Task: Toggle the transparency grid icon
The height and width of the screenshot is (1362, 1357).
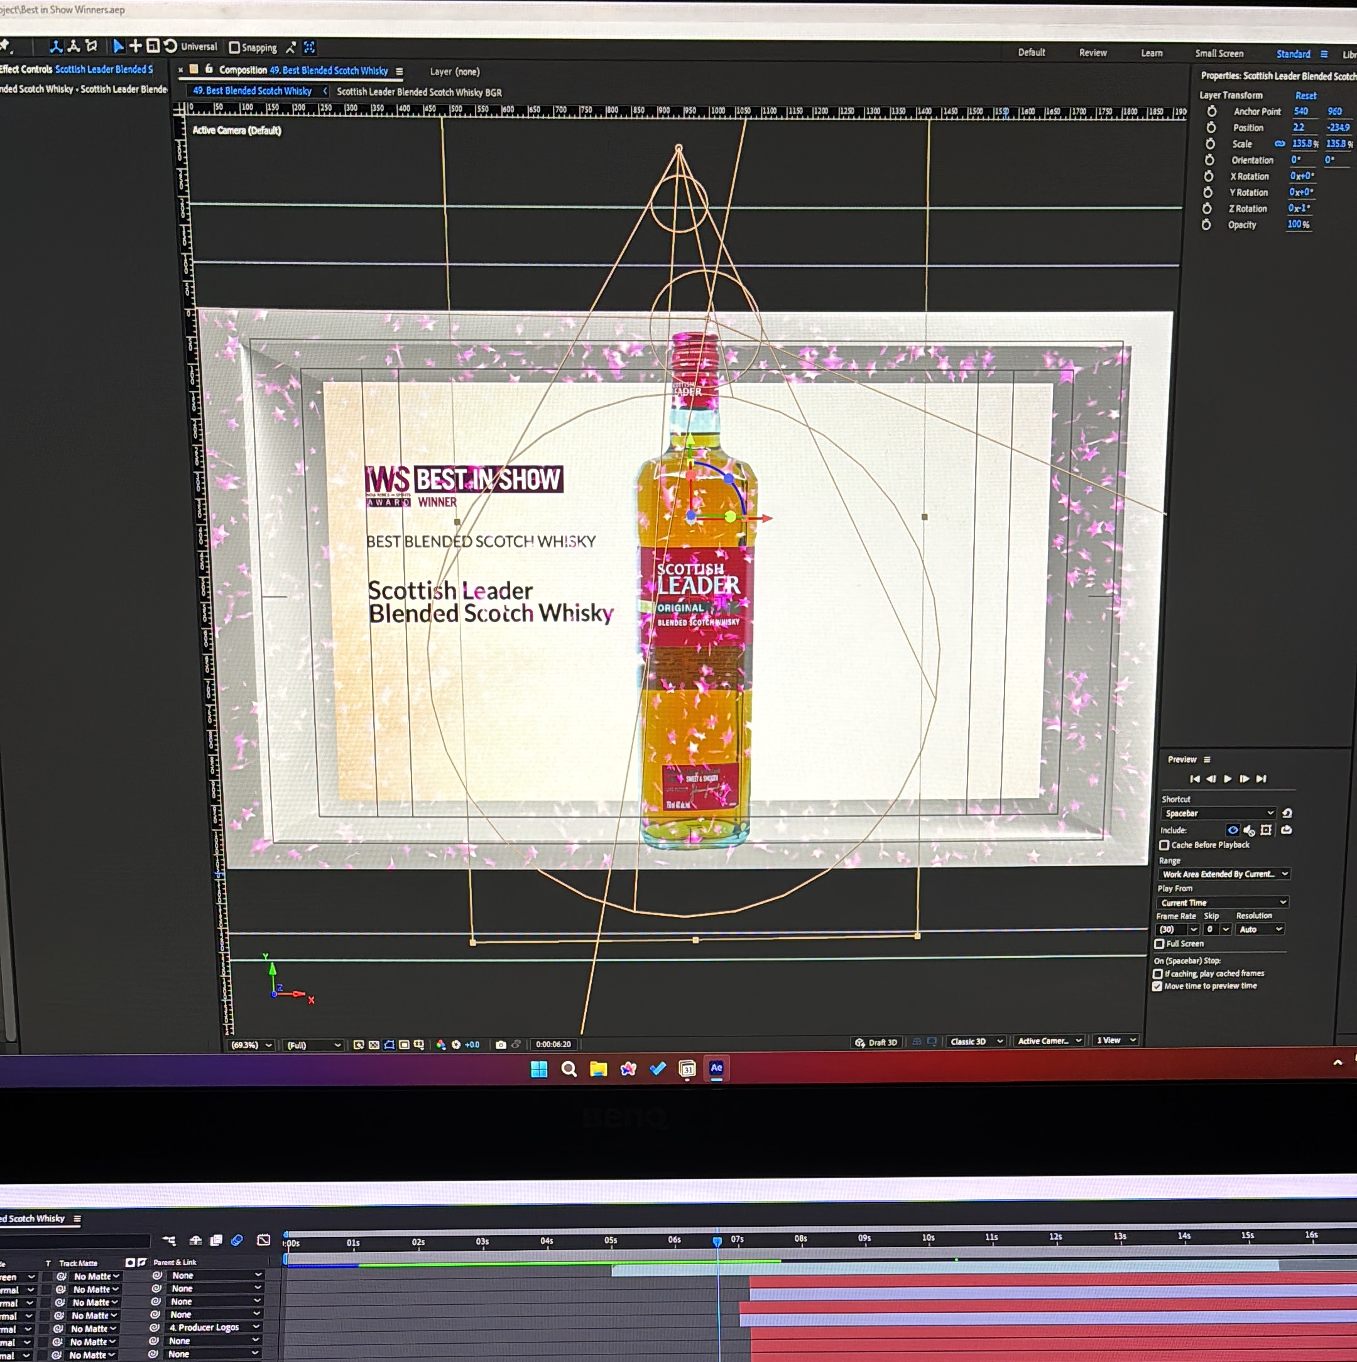Action: tap(373, 1045)
